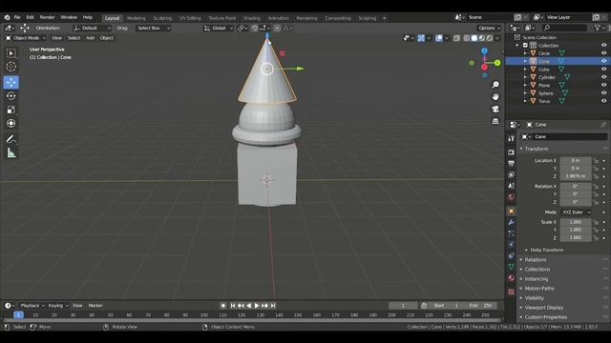The image size is (611, 343).
Task: Toggle X-ray mode in viewport header
Action: coord(456,38)
